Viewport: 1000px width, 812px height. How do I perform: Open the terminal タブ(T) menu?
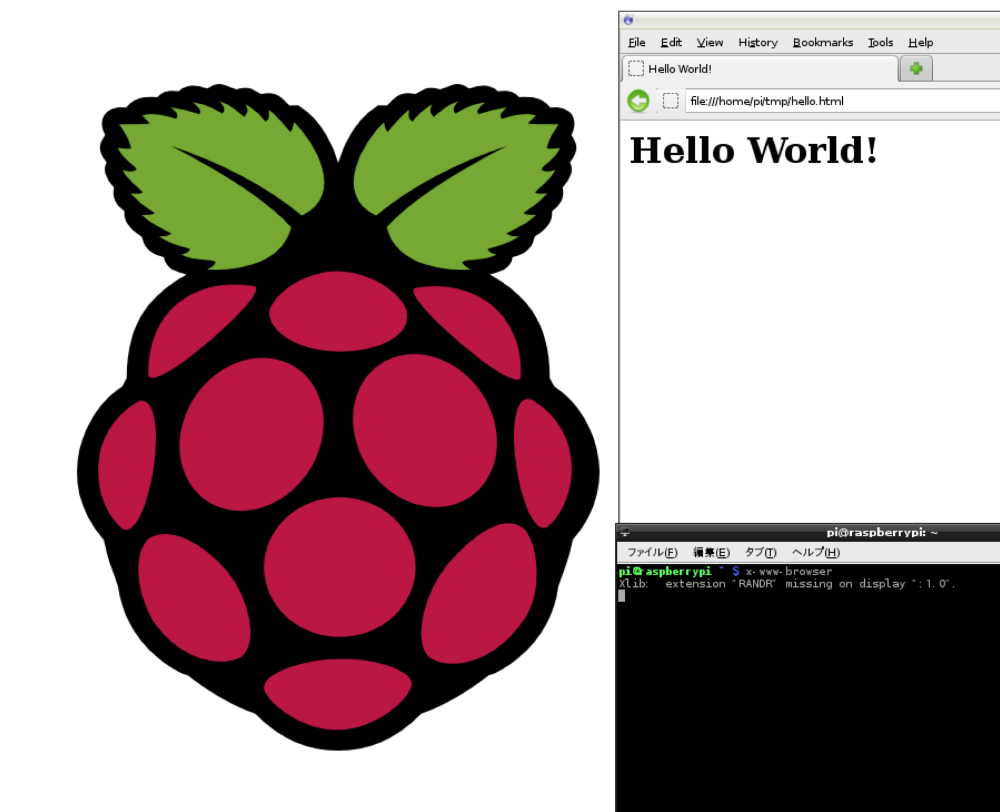(x=760, y=552)
